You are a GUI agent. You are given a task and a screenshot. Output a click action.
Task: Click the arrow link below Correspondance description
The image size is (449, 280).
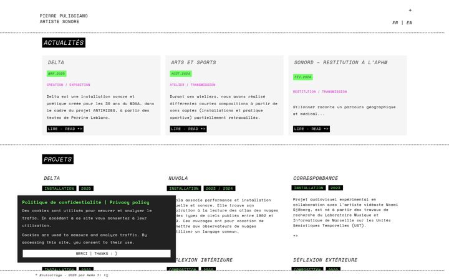(x=295, y=236)
